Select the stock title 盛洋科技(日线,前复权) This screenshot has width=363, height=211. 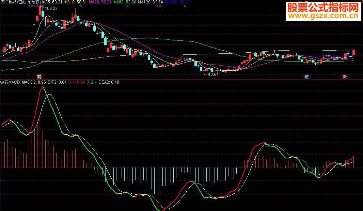coord(21,2)
